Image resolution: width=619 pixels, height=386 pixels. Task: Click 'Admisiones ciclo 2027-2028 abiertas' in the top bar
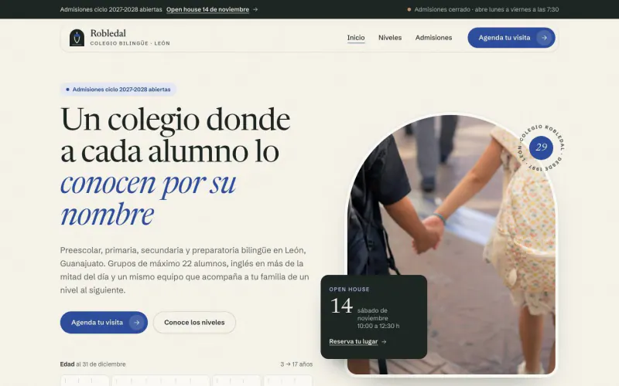(111, 9)
